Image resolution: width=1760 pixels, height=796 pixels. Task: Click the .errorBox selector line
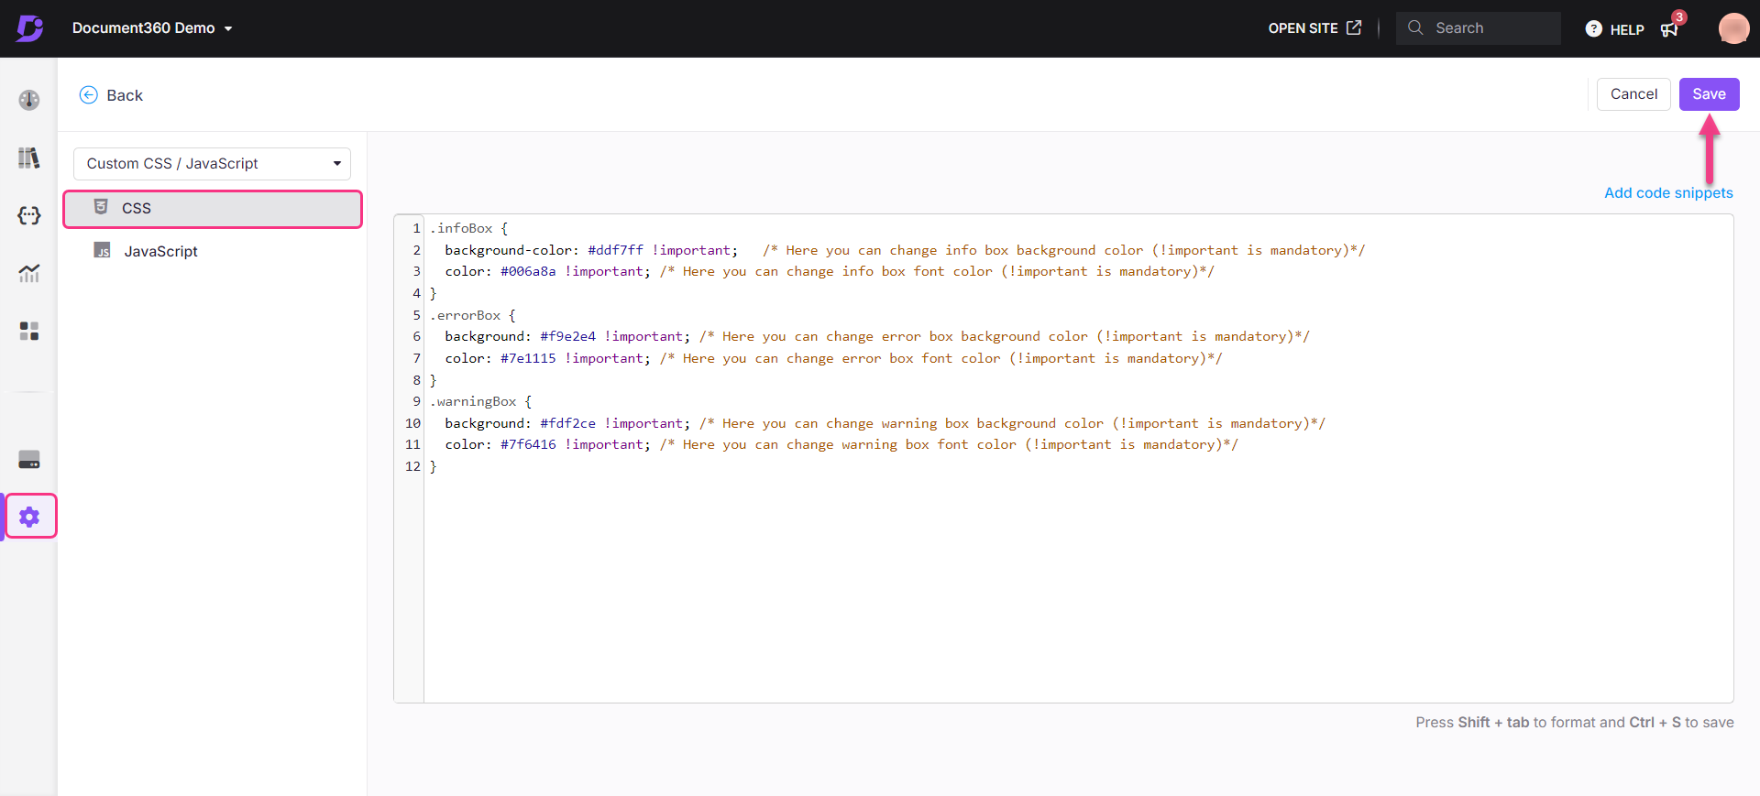point(473,315)
